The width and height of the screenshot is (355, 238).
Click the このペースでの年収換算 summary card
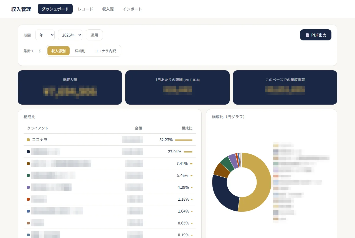(x=285, y=87)
